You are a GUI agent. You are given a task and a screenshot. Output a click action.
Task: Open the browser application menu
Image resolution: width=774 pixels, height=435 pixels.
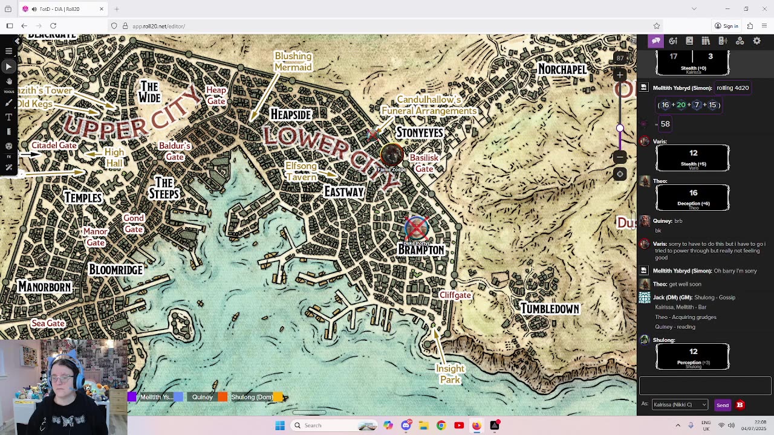coord(764,26)
